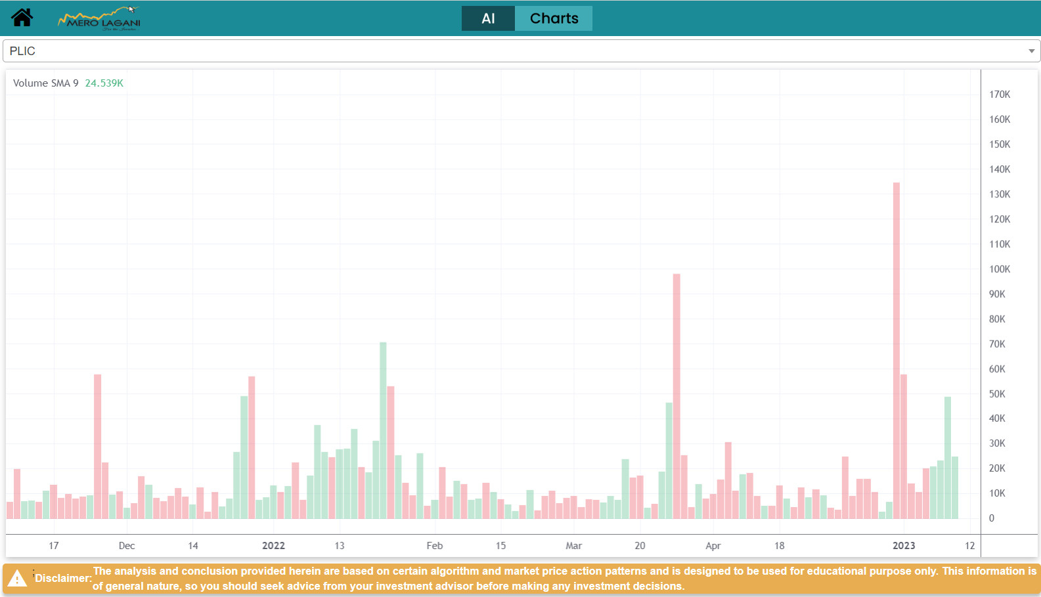The width and height of the screenshot is (1041, 597).
Task: Click the 170K label on volume scale
Action: [x=1000, y=94]
